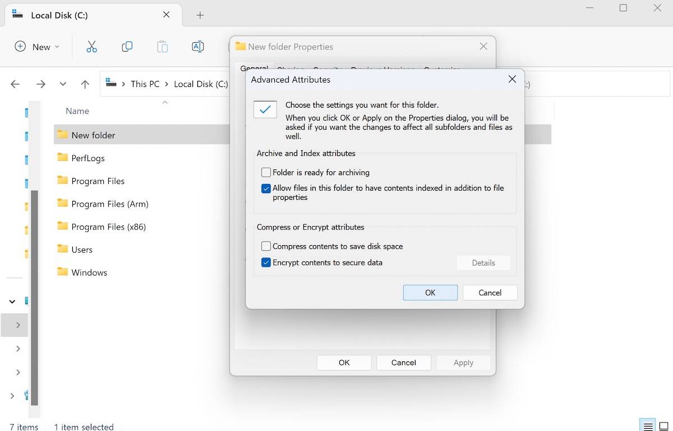The height and width of the screenshot is (431, 673).
Task: Click the Paste clipboard icon in the toolbar
Action: (162, 47)
